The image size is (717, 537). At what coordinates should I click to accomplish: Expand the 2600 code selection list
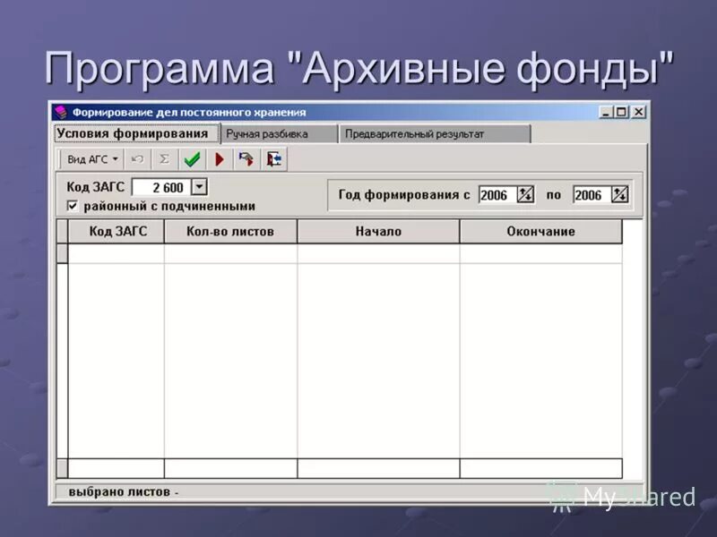198,186
